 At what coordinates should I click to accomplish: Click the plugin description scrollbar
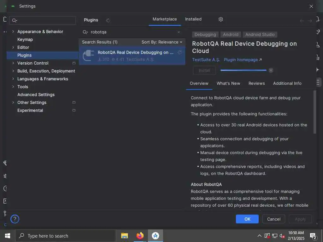click(x=314, y=112)
